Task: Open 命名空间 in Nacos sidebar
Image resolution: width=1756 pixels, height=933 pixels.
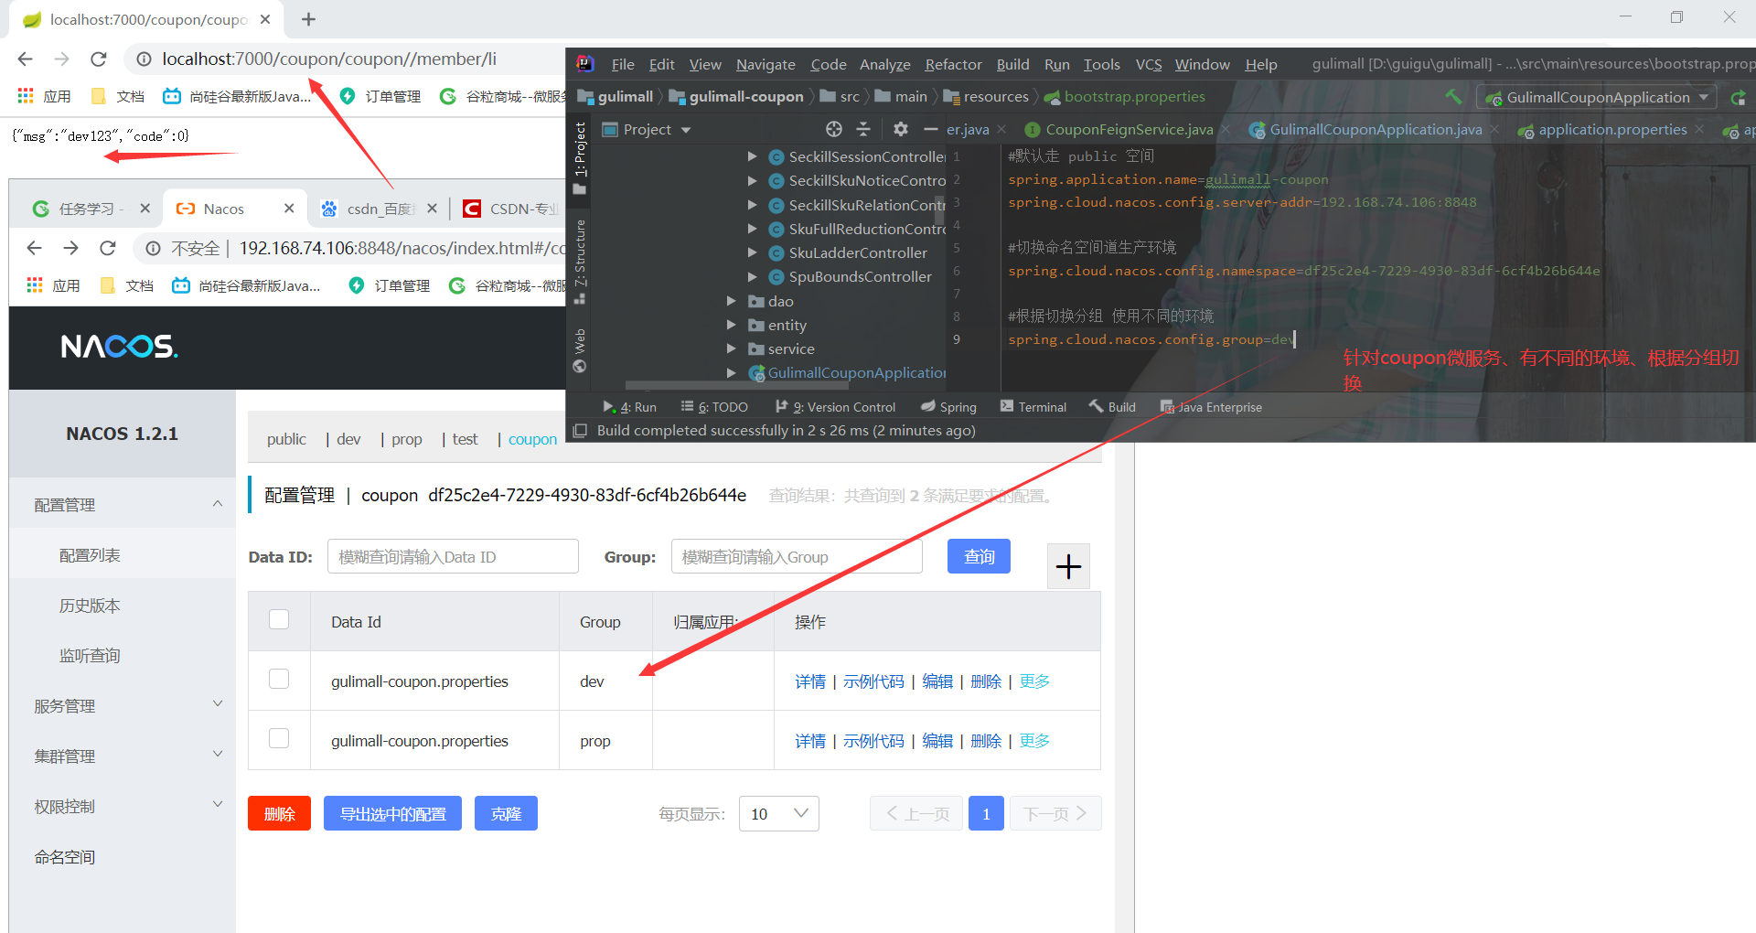Action: click(64, 857)
